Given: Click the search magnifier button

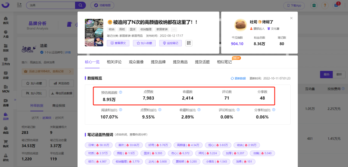Looking at the screenshot, I should coord(80,5).
